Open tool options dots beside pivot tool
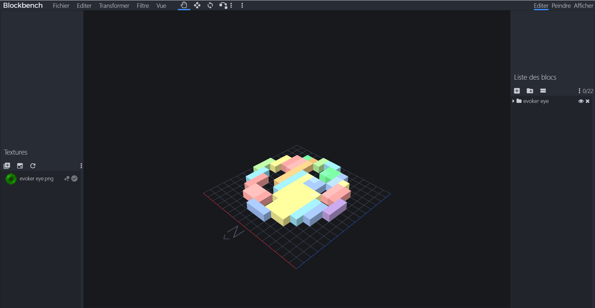Screen dimensions: 595x308 (x=231, y=5)
